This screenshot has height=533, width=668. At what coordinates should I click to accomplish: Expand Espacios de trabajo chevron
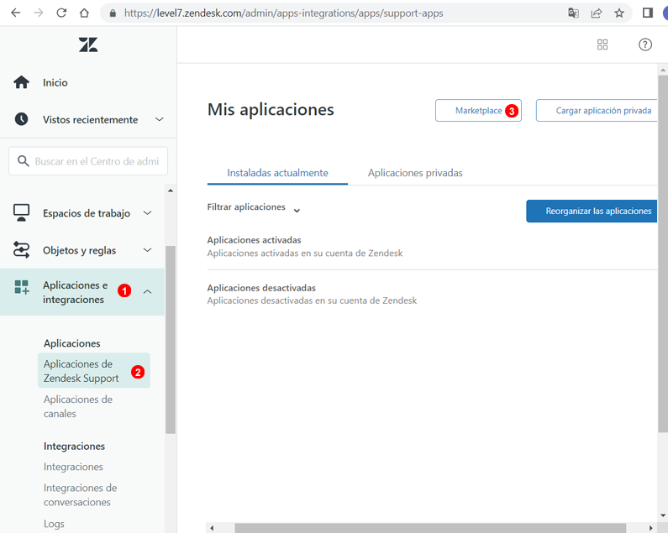pos(147,213)
